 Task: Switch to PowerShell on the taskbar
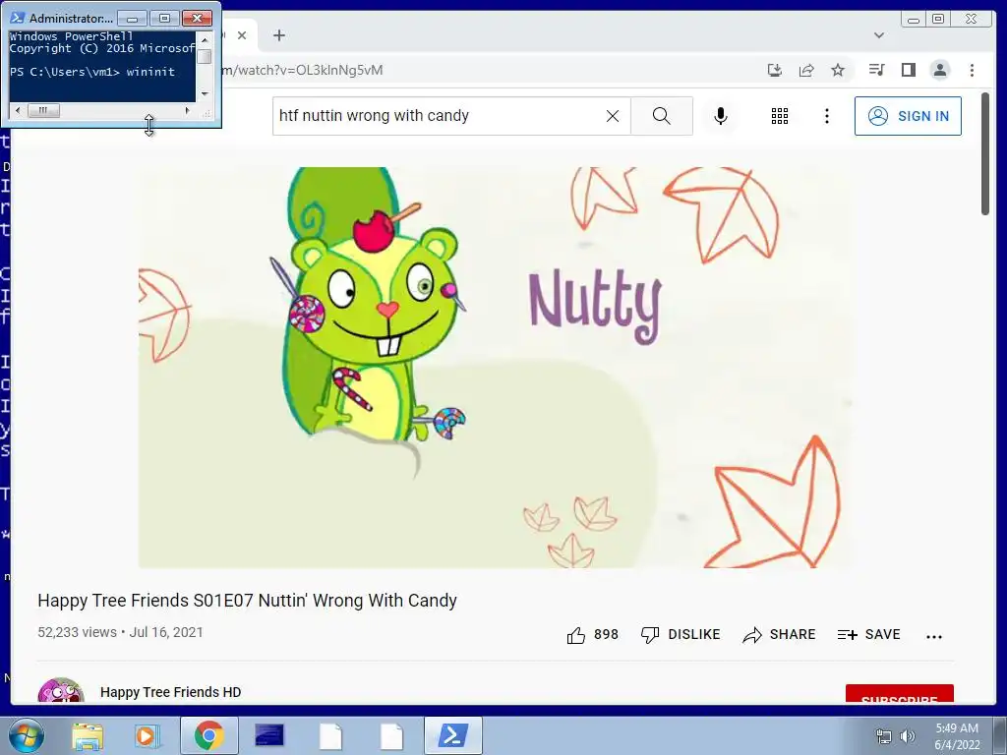[x=452, y=735]
